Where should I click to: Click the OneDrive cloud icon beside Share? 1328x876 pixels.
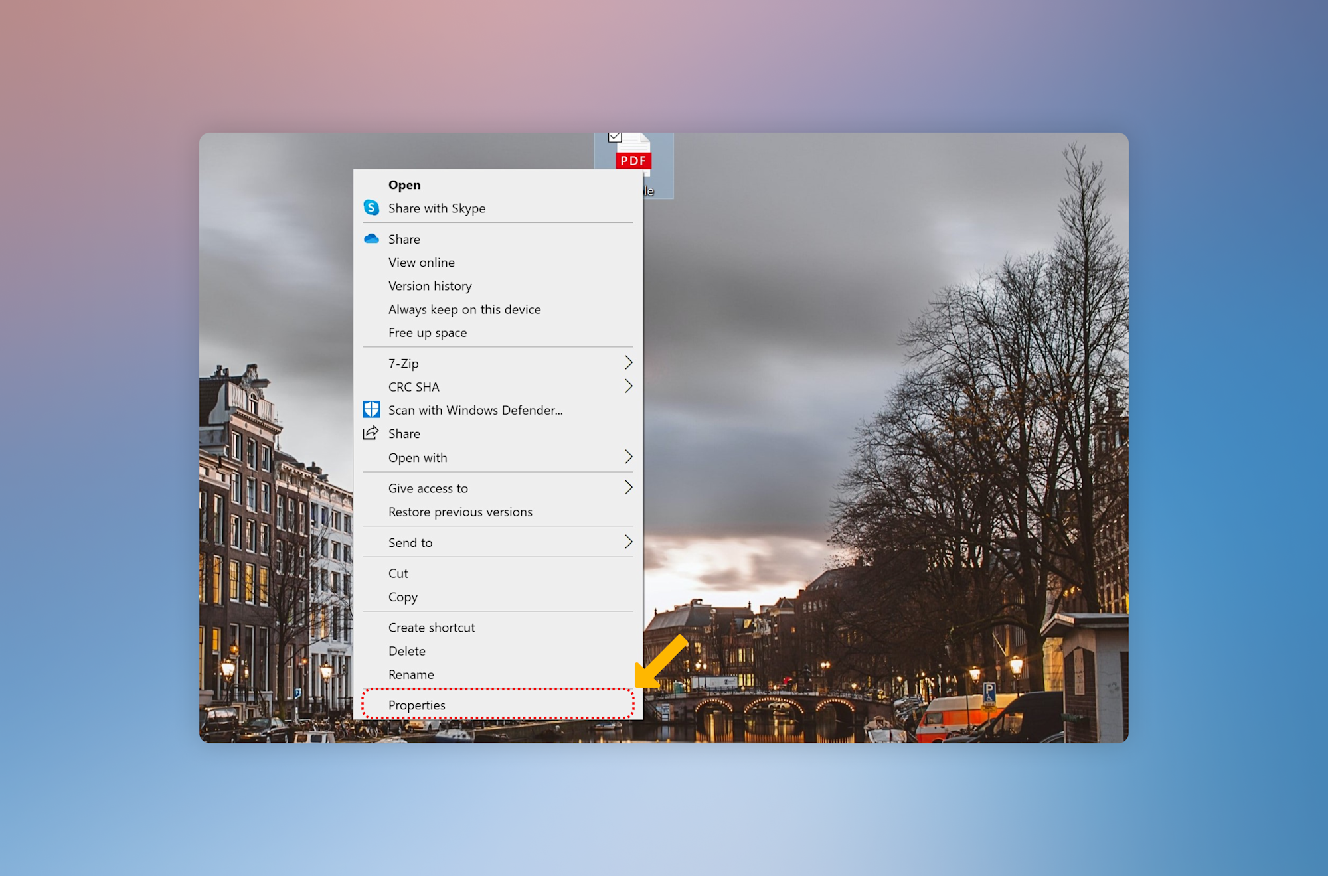click(x=371, y=239)
